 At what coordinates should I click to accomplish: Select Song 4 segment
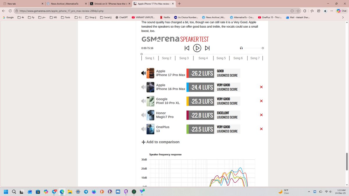pos(203,58)
